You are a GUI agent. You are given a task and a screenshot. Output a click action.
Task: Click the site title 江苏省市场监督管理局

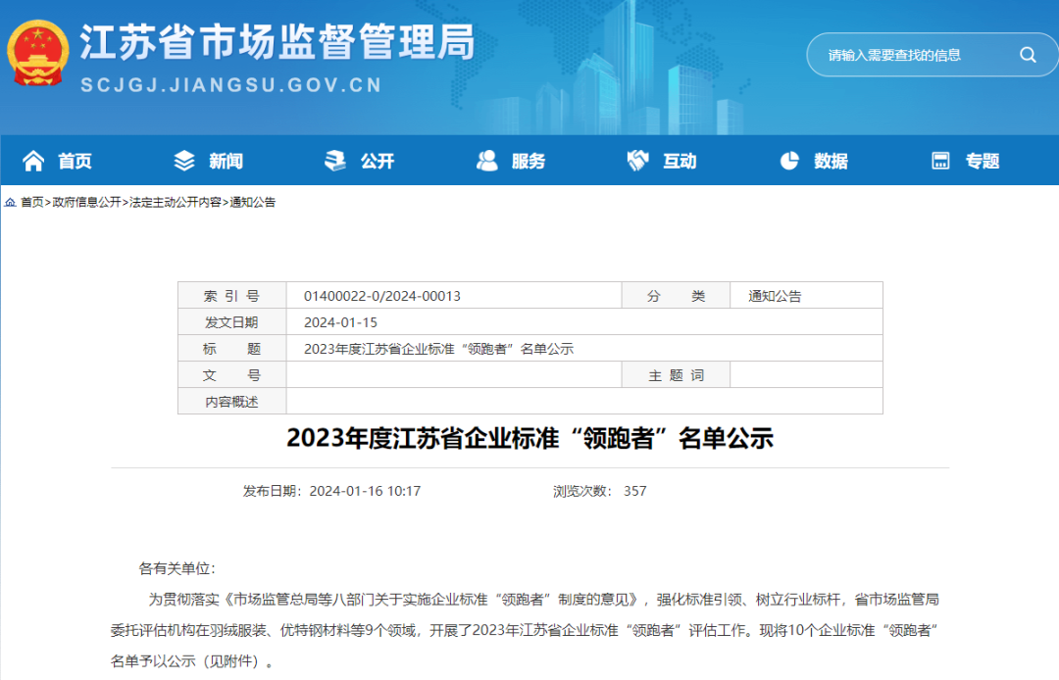point(277,43)
